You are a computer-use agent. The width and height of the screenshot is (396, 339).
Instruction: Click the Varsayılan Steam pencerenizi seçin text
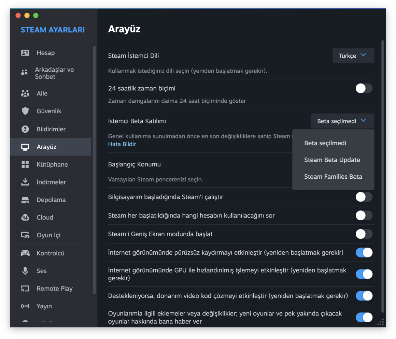(156, 179)
